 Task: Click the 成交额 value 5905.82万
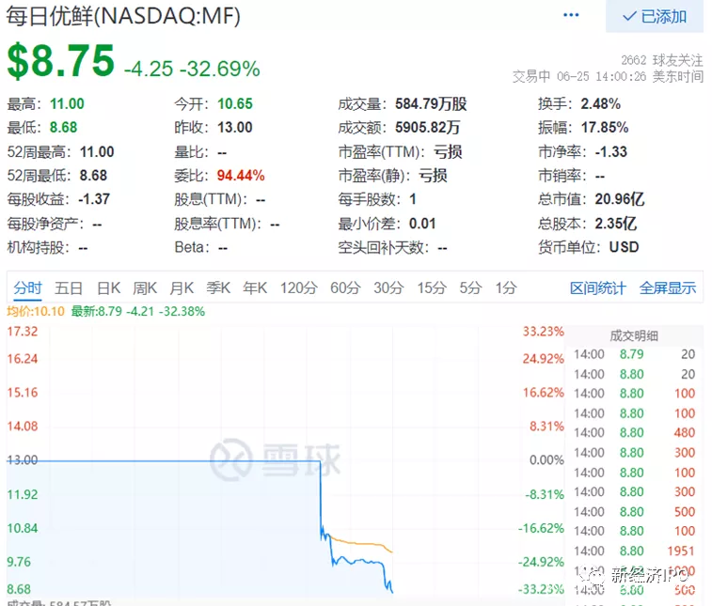[428, 128]
